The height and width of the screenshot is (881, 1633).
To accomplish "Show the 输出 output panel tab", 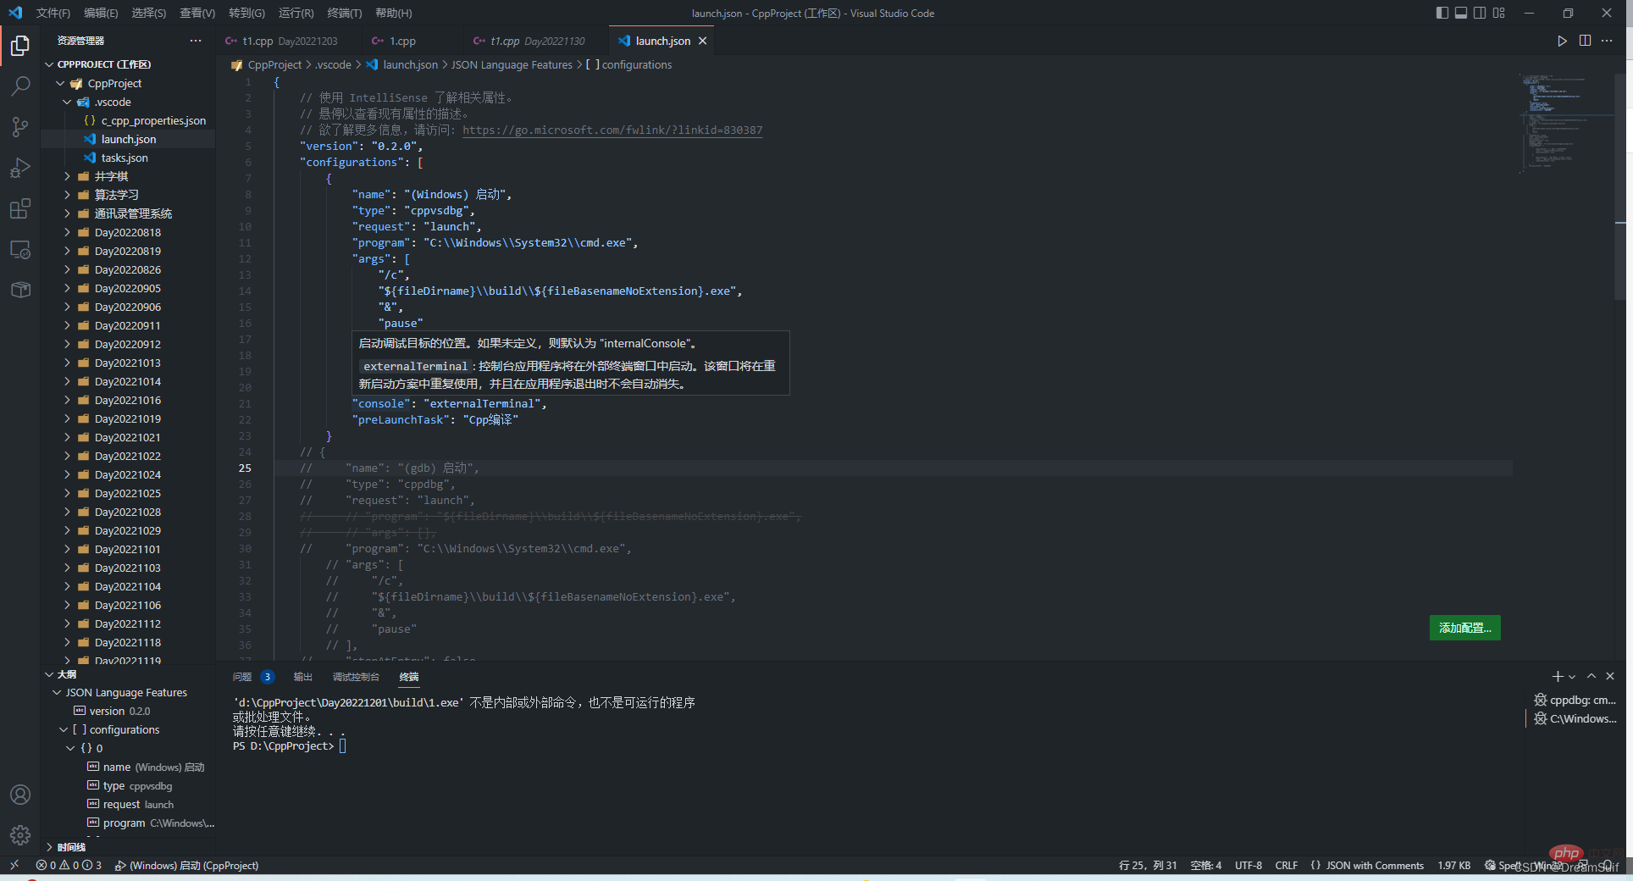I will (x=302, y=677).
